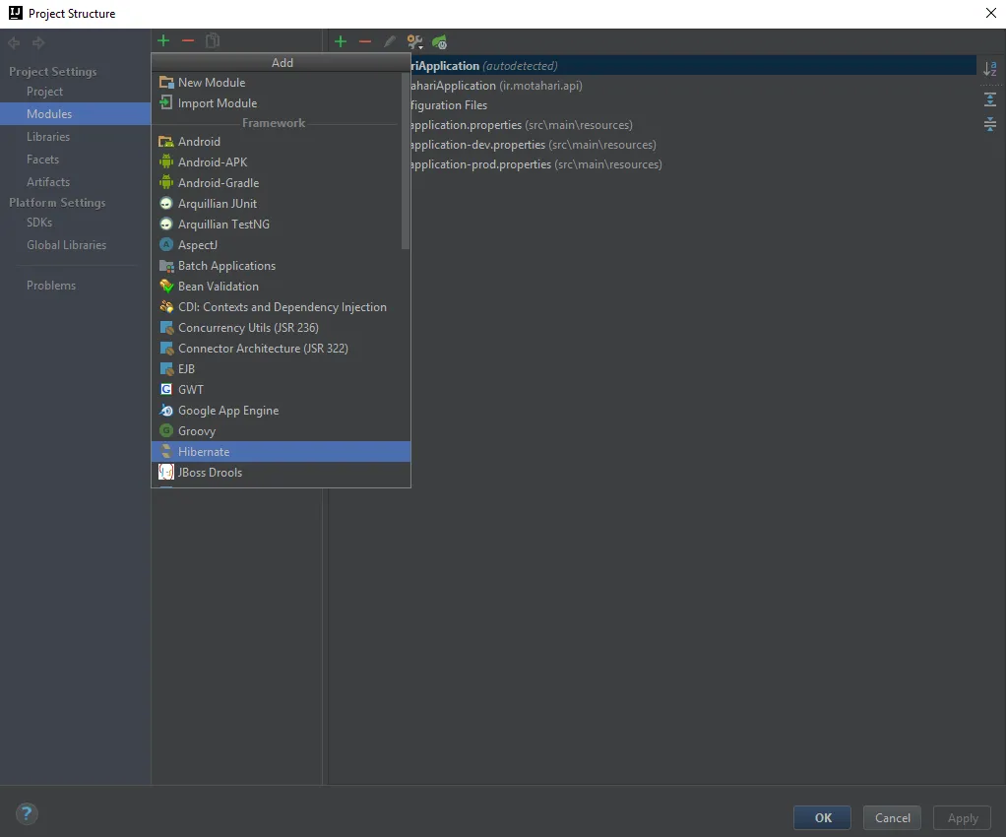Choose the AspectJ framework
The width and height of the screenshot is (1006, 837).
point(281,244)
